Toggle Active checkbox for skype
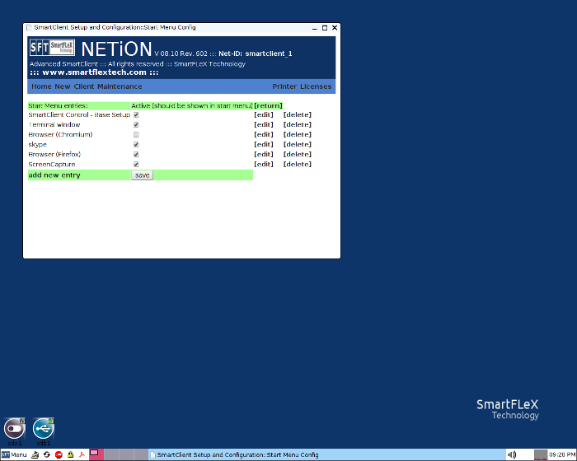Viewport: 577px width, 461px height. click(x=136, y=145)
